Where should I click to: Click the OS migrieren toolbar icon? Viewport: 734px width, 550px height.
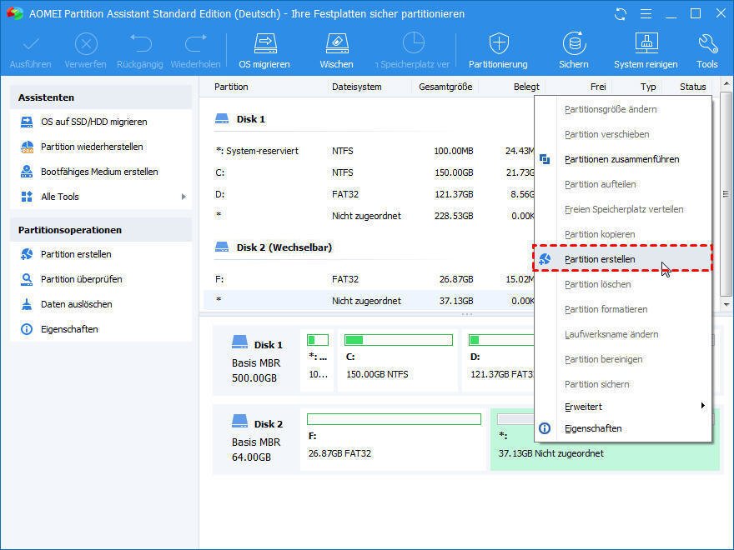coord(265,44)
